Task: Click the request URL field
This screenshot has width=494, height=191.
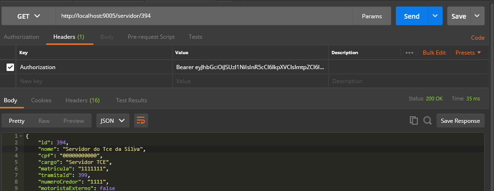Action: [x=204, y=16]
